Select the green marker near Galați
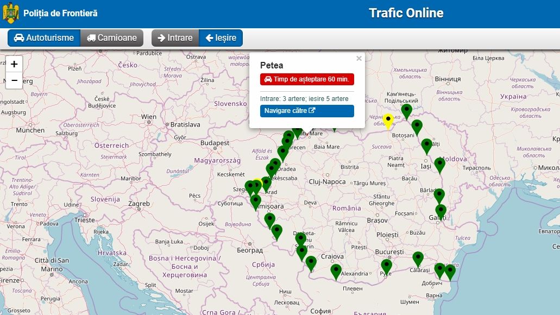 tap(441, 211)
